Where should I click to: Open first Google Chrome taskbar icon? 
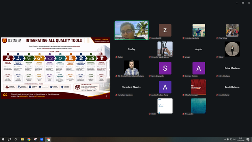[x=29, y=139]
